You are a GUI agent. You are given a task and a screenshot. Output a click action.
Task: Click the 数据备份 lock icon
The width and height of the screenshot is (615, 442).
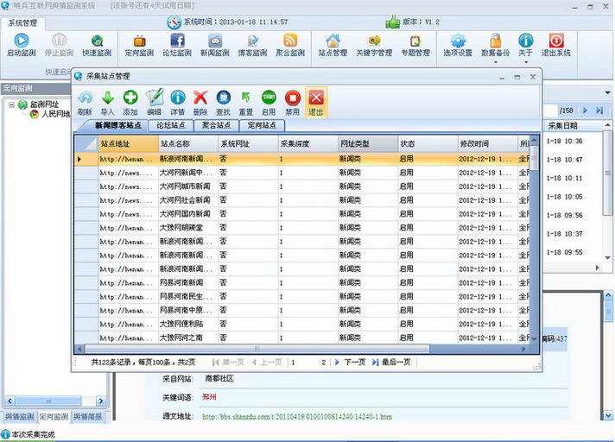click(x=496, y=41)
